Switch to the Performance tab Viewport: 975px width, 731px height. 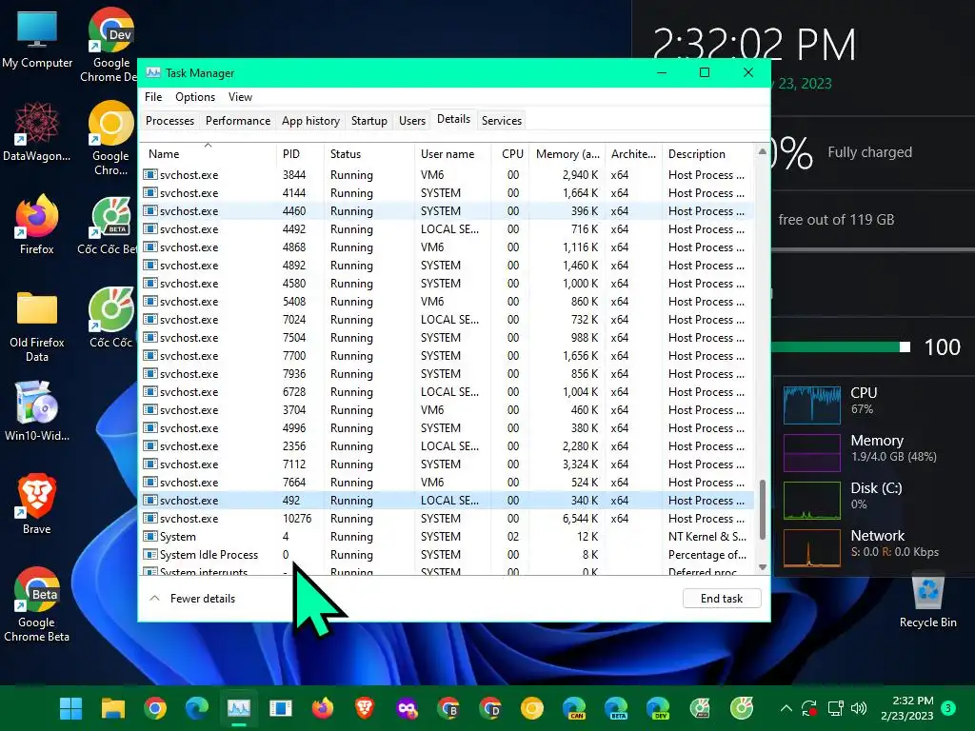coord(238,121)
